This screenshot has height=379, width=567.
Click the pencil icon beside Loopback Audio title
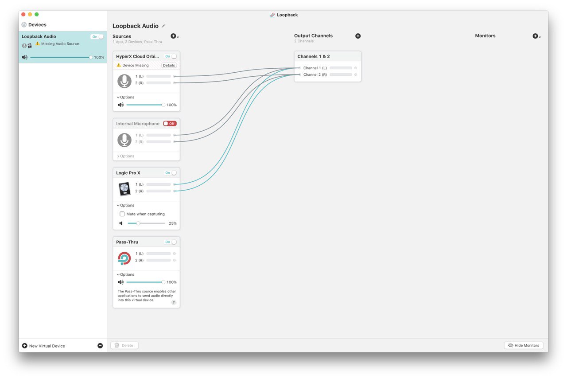(x=163, y=26)
